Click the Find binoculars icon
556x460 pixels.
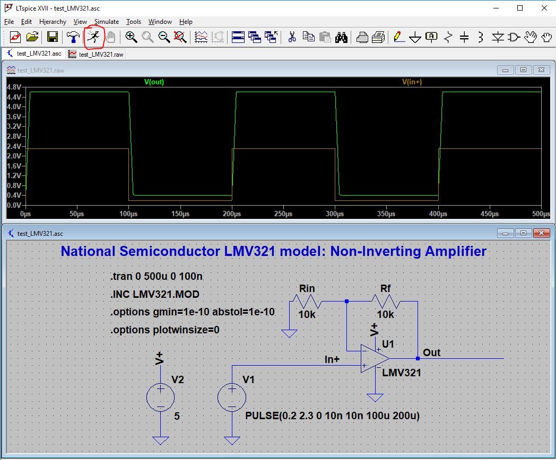tap(341, 37)
